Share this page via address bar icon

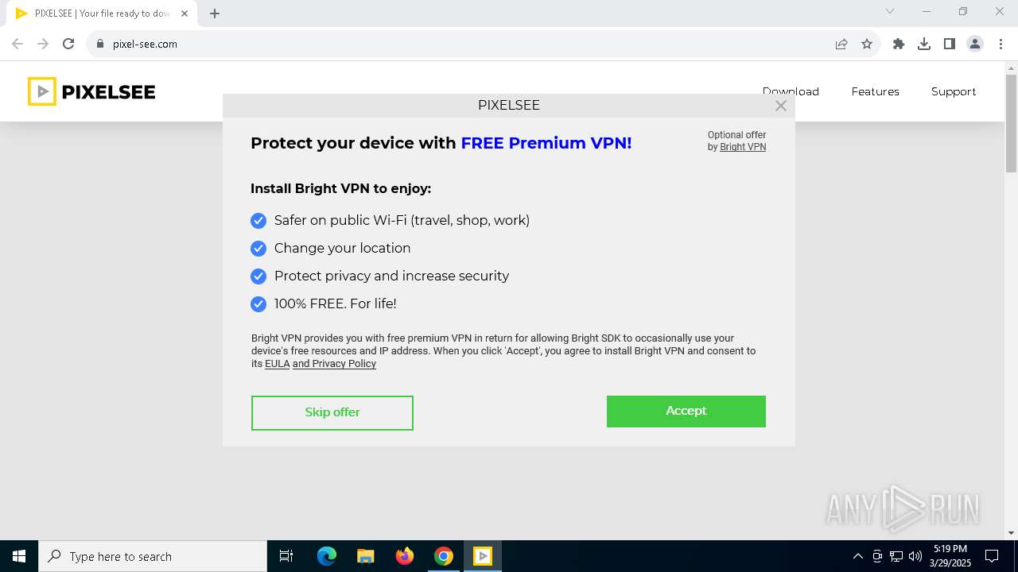[841, 44]
